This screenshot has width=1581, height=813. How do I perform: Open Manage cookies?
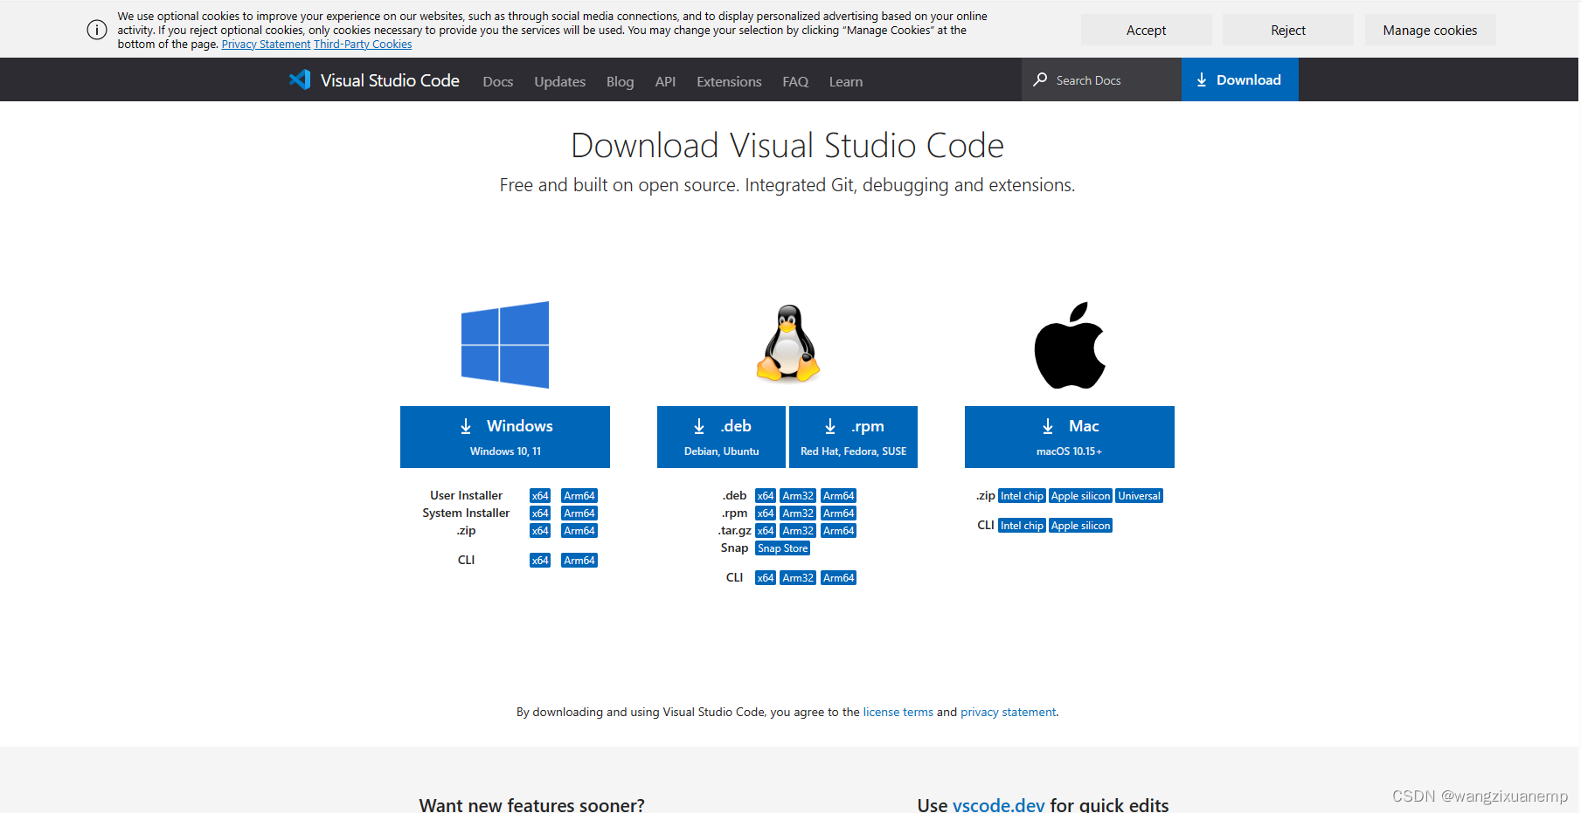(1430, 30)
